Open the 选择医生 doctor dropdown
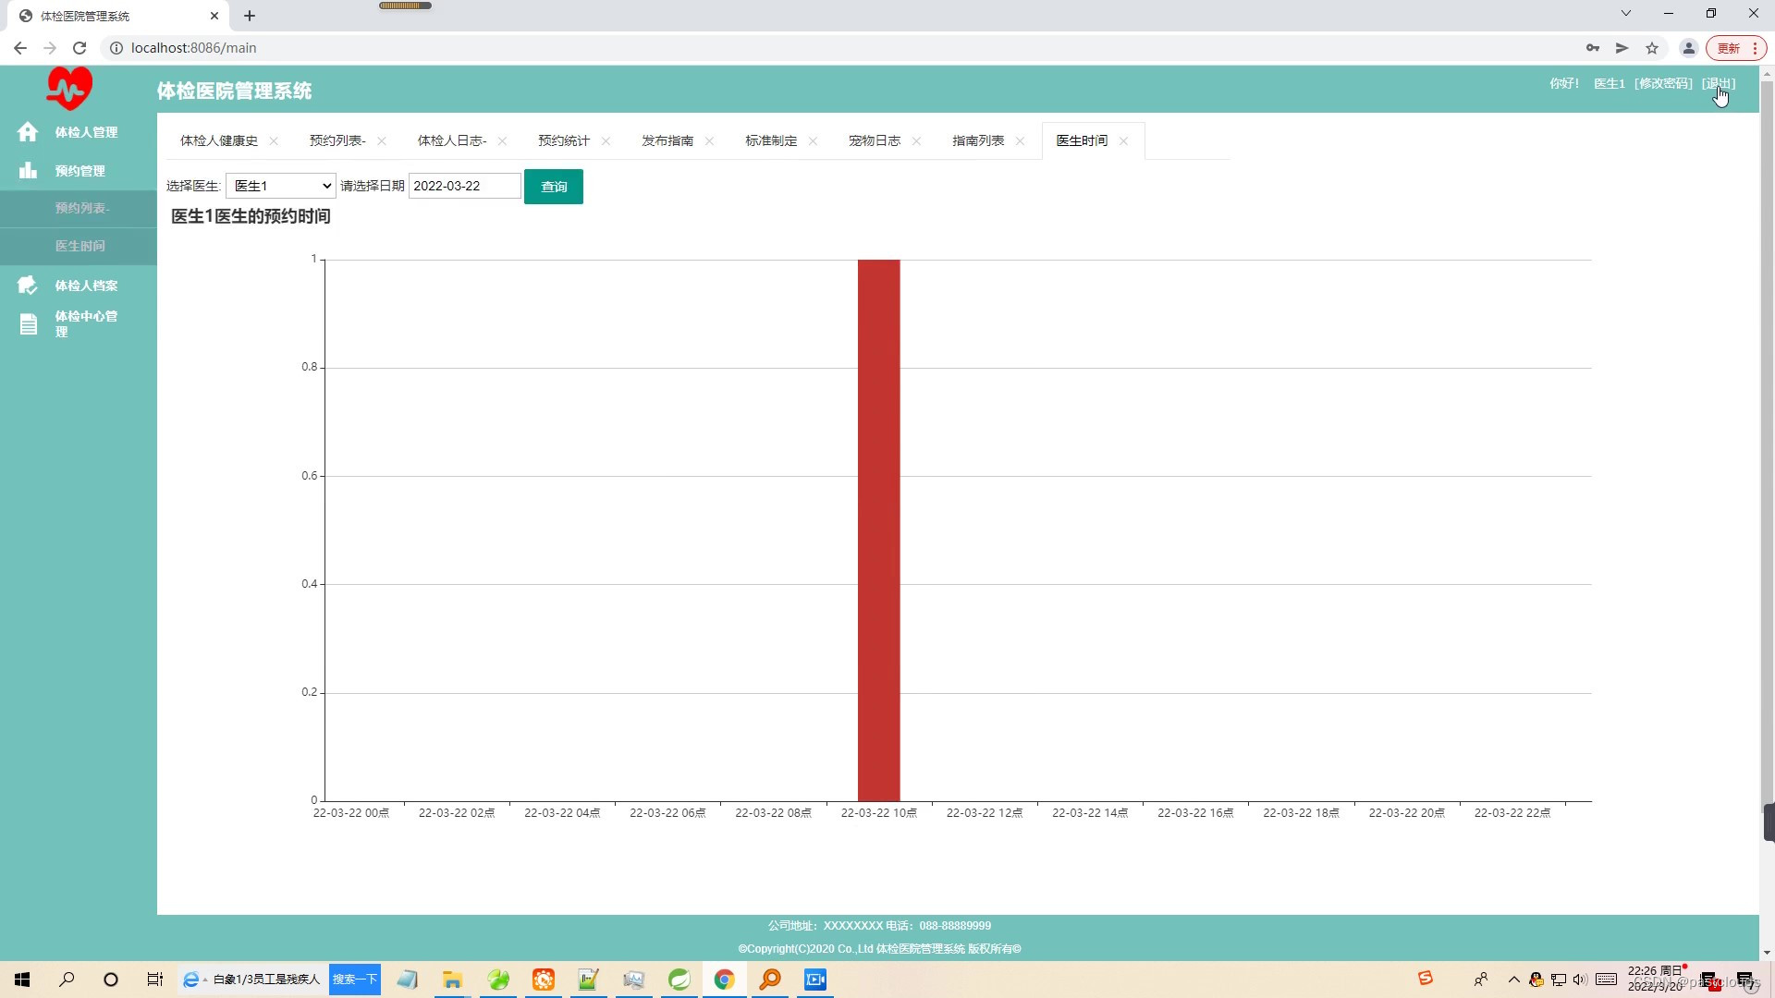 [x=279, y=185]
